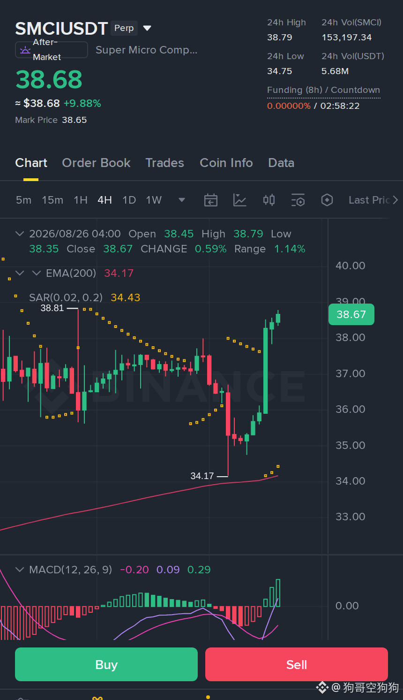The image size is (403, 700).
Task: Tap the current price tag 38.67 on axis
Action: click(351, 314)
